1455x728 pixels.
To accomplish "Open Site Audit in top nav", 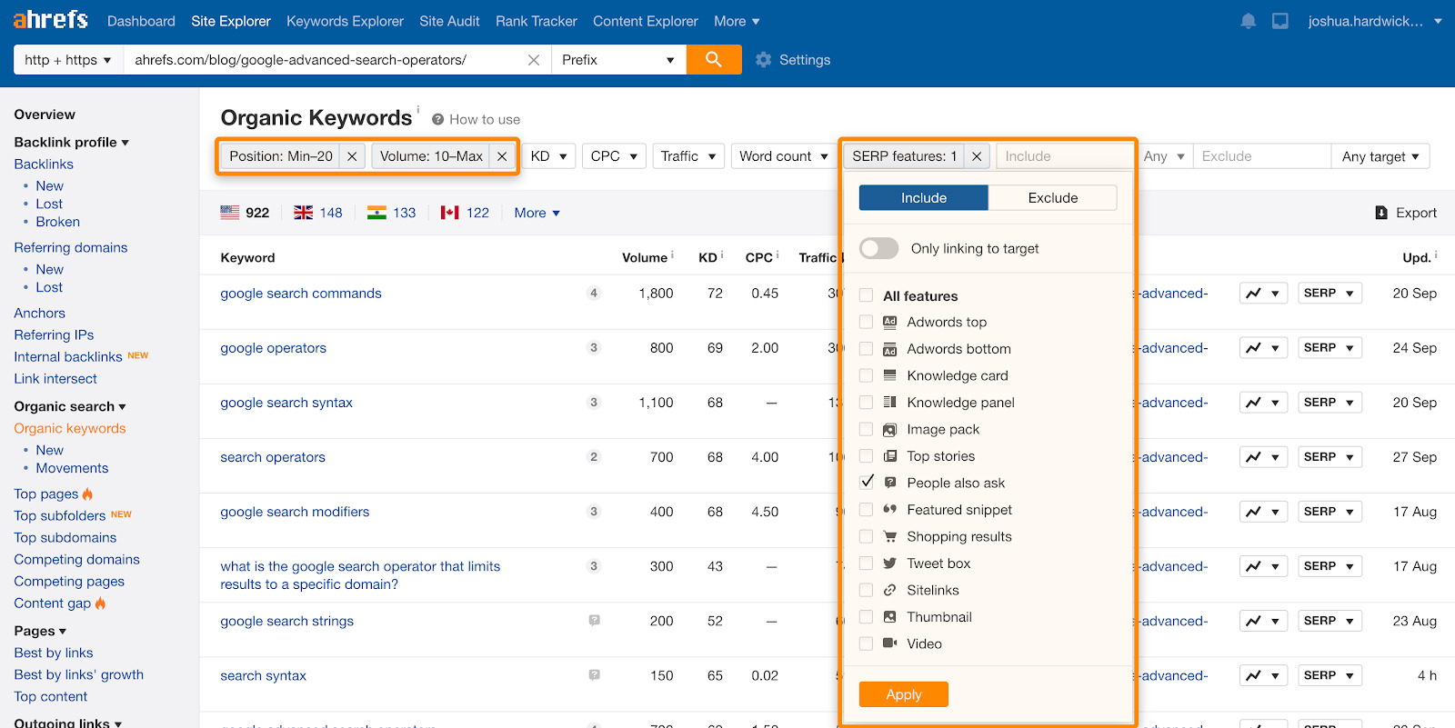I will [449, 21].
